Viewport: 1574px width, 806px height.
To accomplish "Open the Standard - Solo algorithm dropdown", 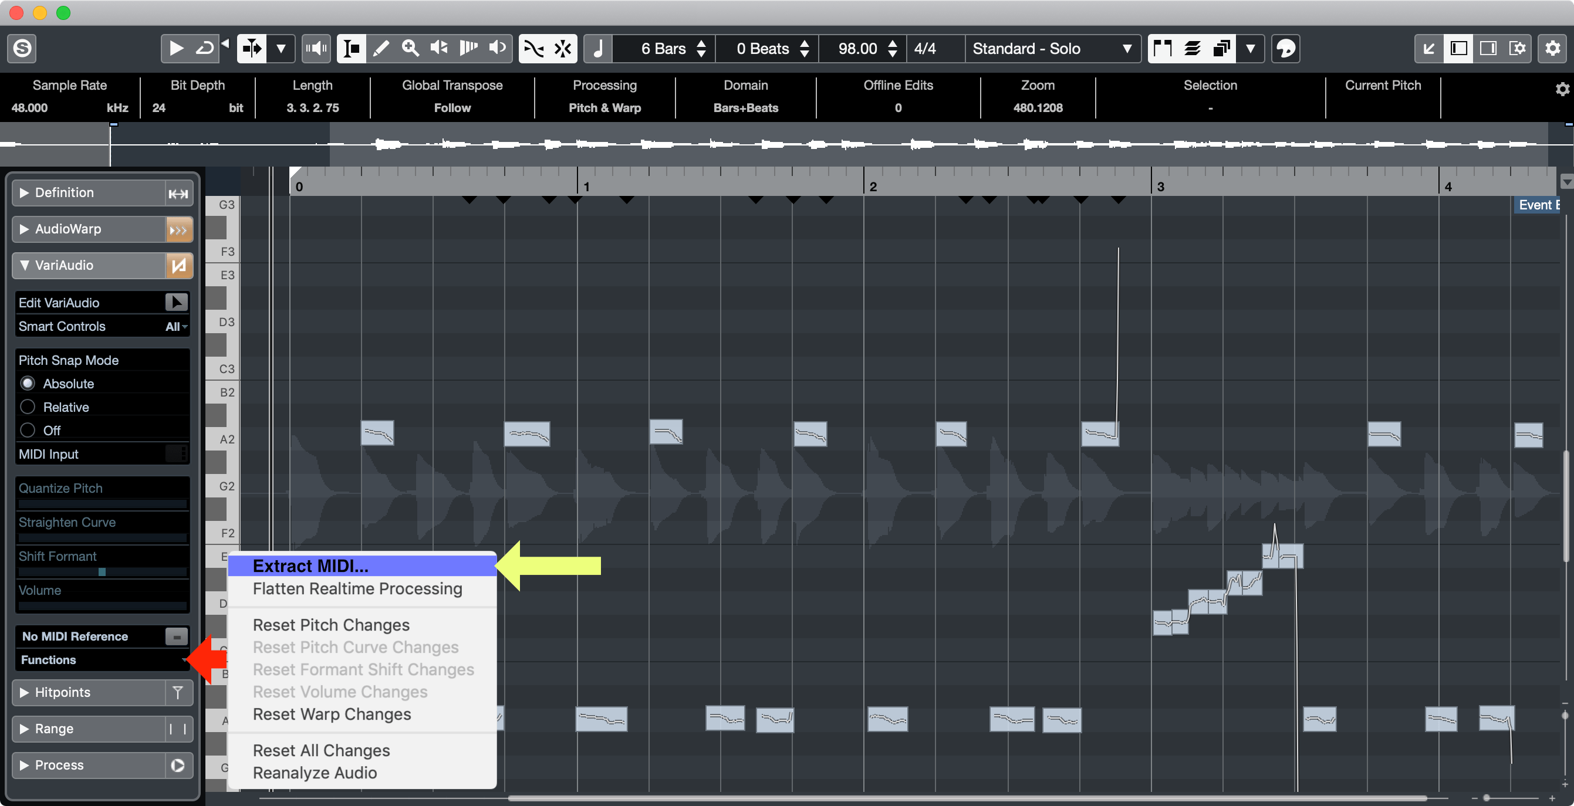I will (1052, 48).
